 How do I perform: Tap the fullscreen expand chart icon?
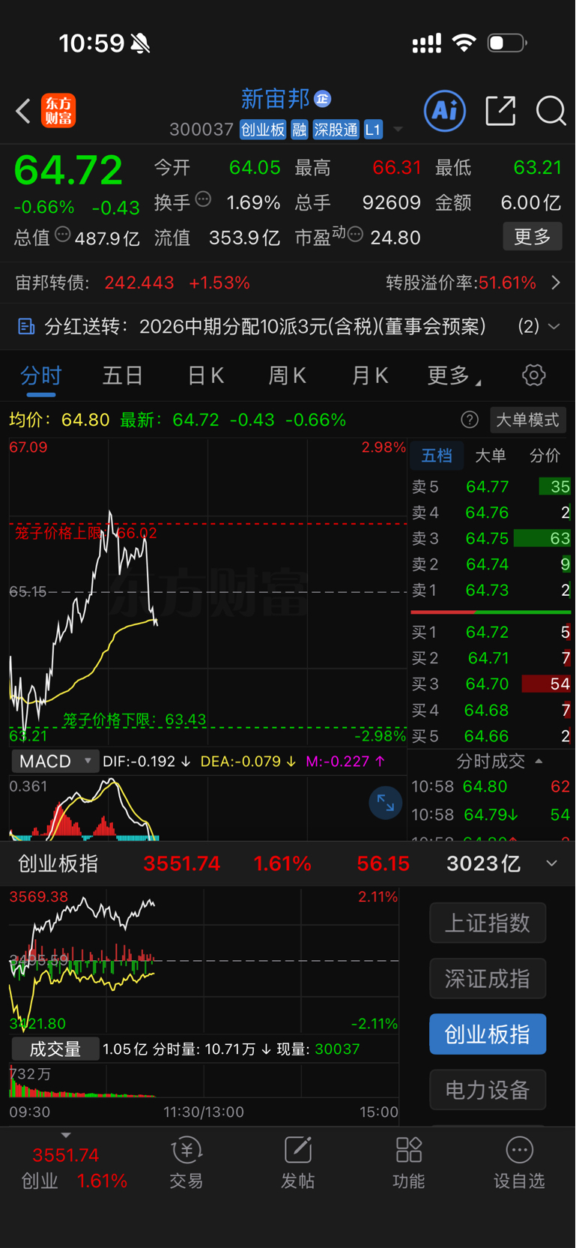tap(385, 803)
